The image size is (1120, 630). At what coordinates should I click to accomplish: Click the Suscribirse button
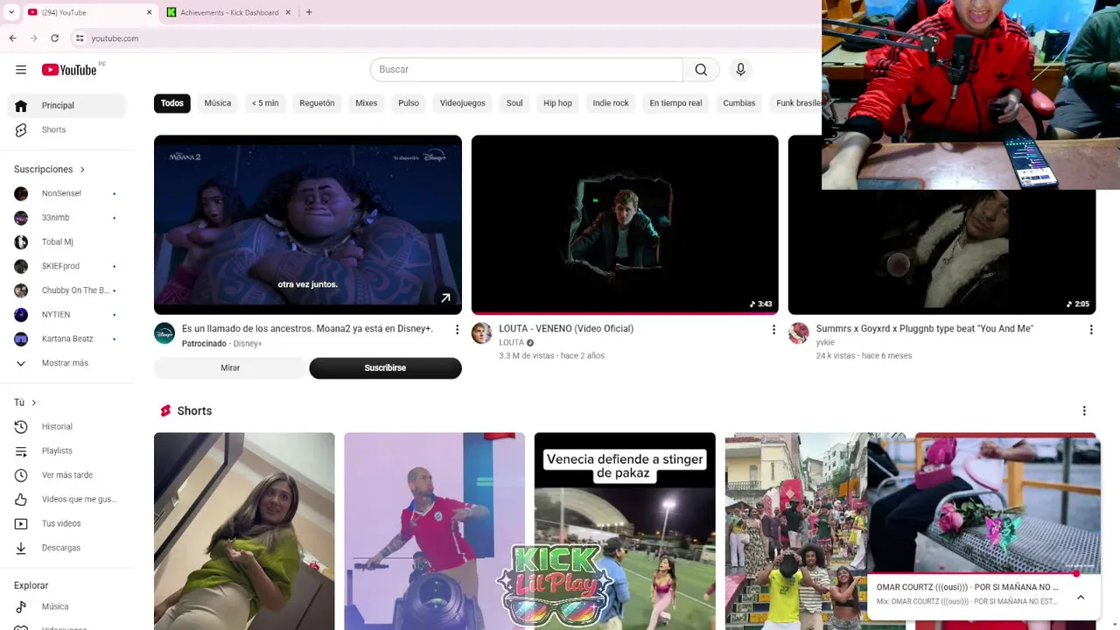385,368
